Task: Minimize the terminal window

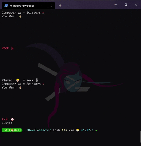Action: coord(116,5)
